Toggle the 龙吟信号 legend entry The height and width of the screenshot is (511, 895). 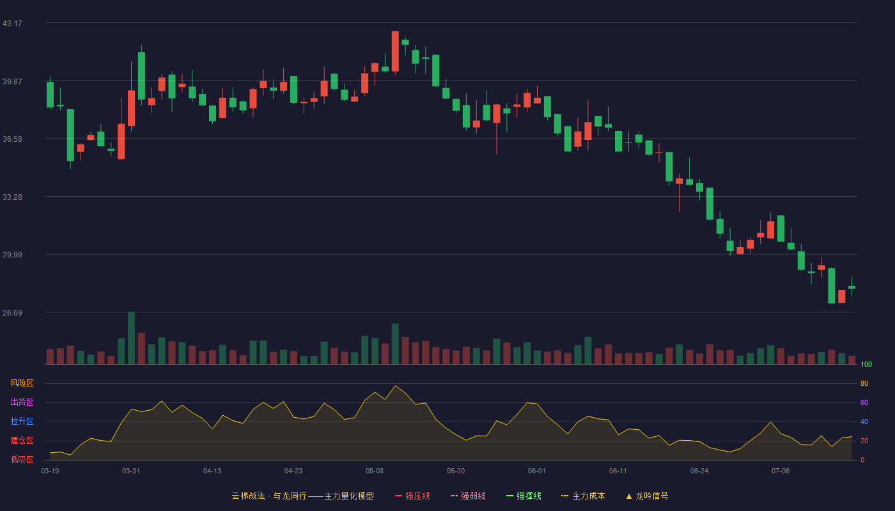point(647,496)
